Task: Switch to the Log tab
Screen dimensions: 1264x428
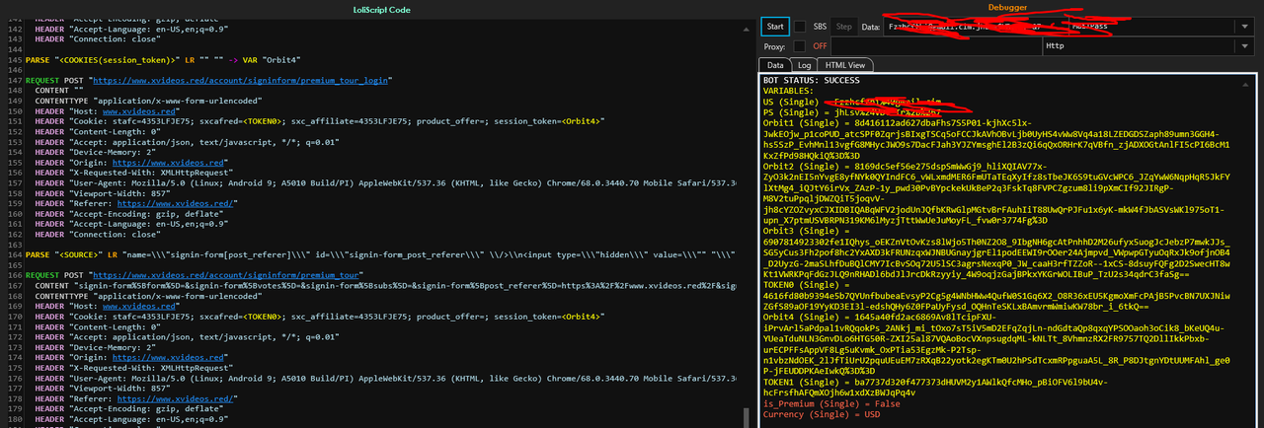Action: pyautogui.click(x=804, y=65)
